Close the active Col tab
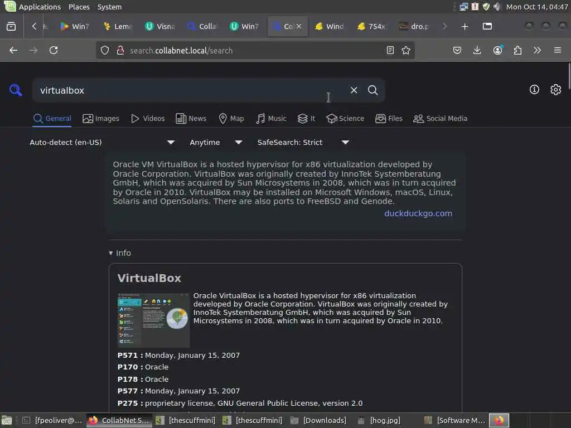 pos(299,26)
